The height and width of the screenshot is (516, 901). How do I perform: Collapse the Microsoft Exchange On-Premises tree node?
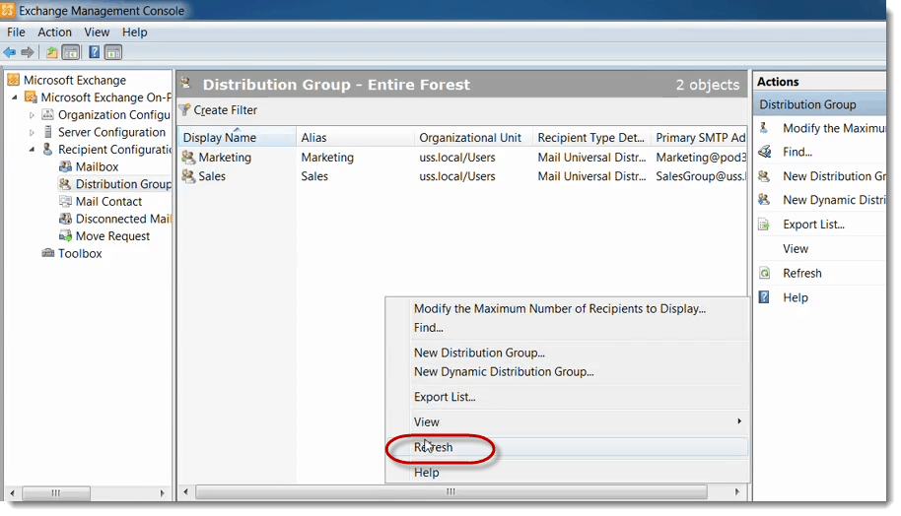[15, 97]
